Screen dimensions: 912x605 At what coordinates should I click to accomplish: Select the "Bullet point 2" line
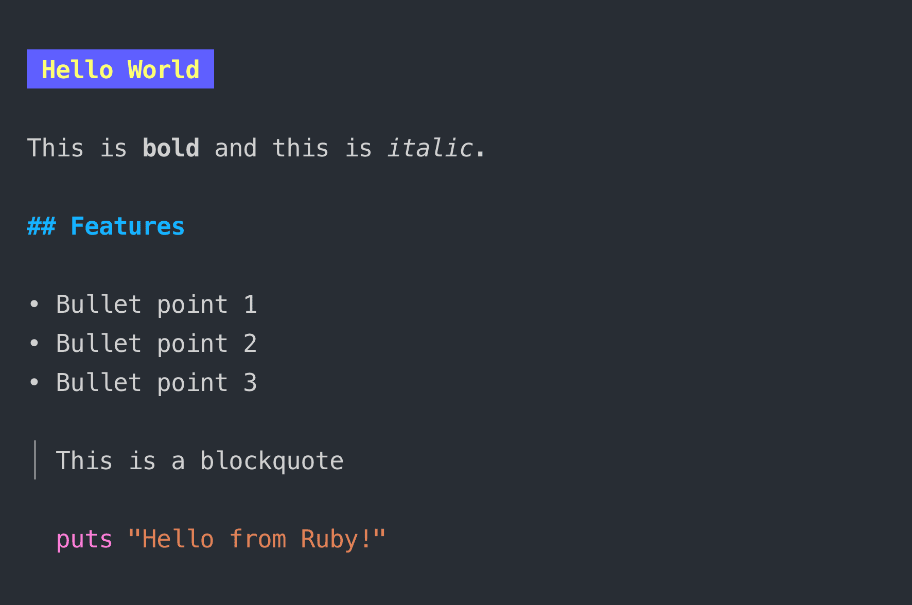156,344
